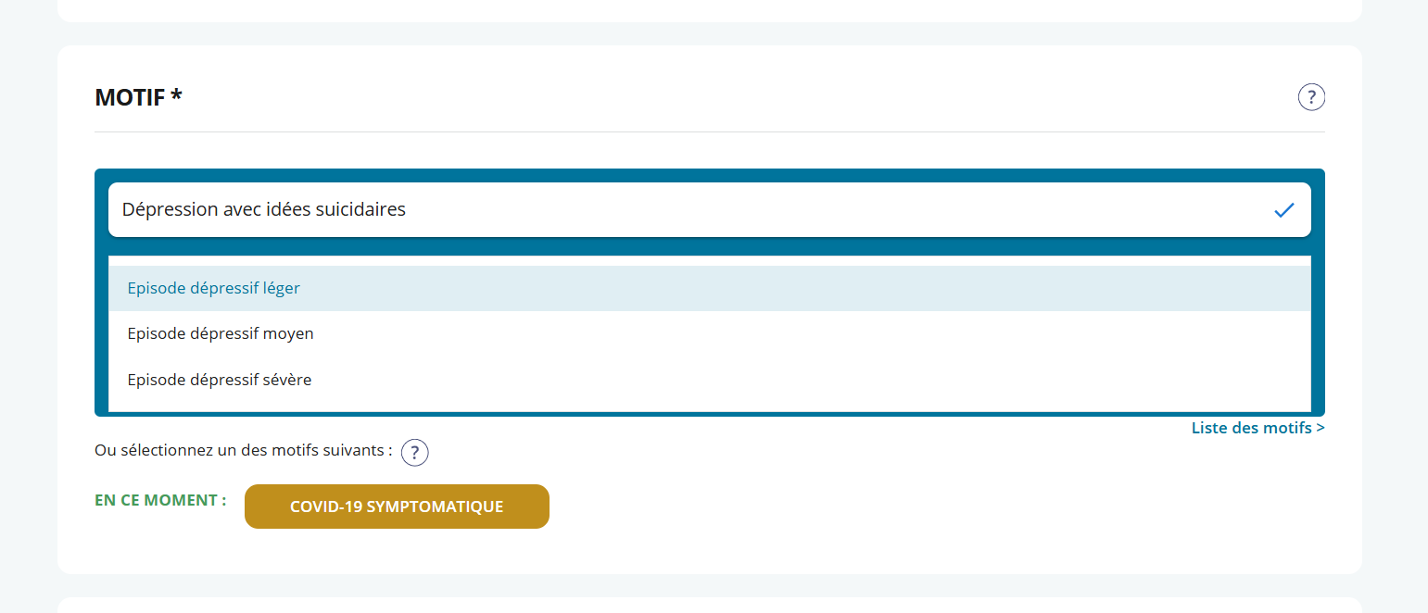Image resolution: width=1428 pixels, height=613 pixels.
Task: Select 'Episode dépressif léger' suggestion
Action: (214, 288)
